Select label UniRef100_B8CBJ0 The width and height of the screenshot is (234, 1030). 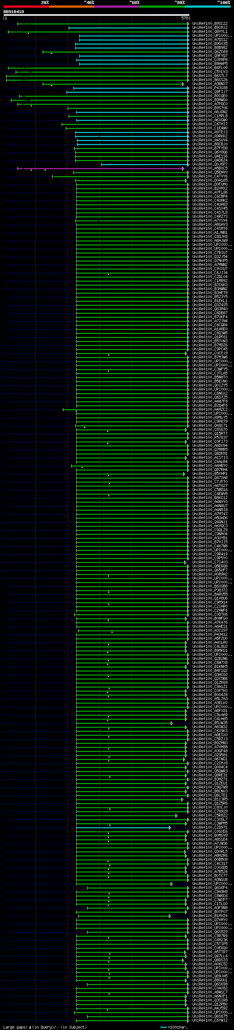click(x=210, y=144)
